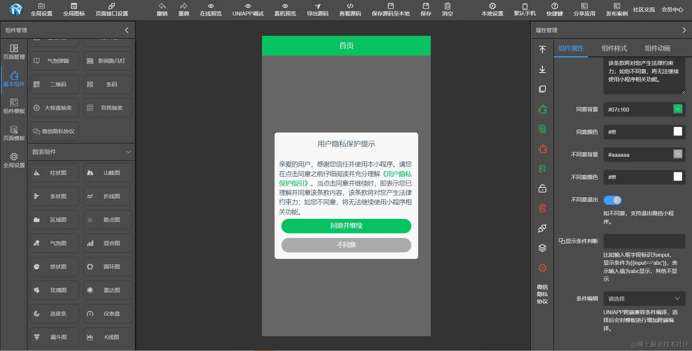This screenshot has width=692, height=351.
Task: Click the layers stack icon
Action: 542,248
